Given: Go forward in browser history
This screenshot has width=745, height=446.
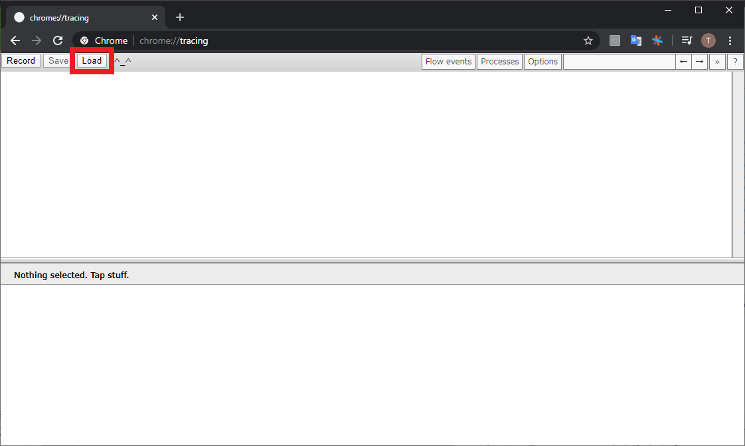Looking at the screenshot, I should [x=37, y=41].
